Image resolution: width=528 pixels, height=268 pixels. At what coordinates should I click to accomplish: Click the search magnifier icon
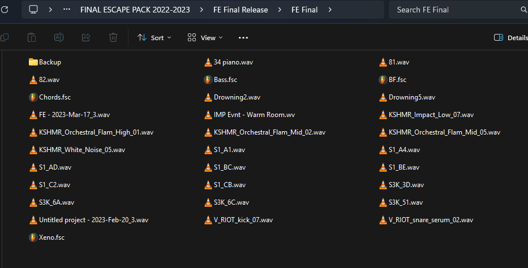point(524,10)
